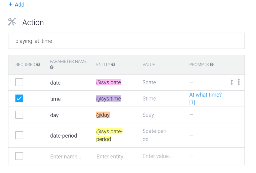
Task: Uncheck the required box for time
Action: (x=19, y=99)
